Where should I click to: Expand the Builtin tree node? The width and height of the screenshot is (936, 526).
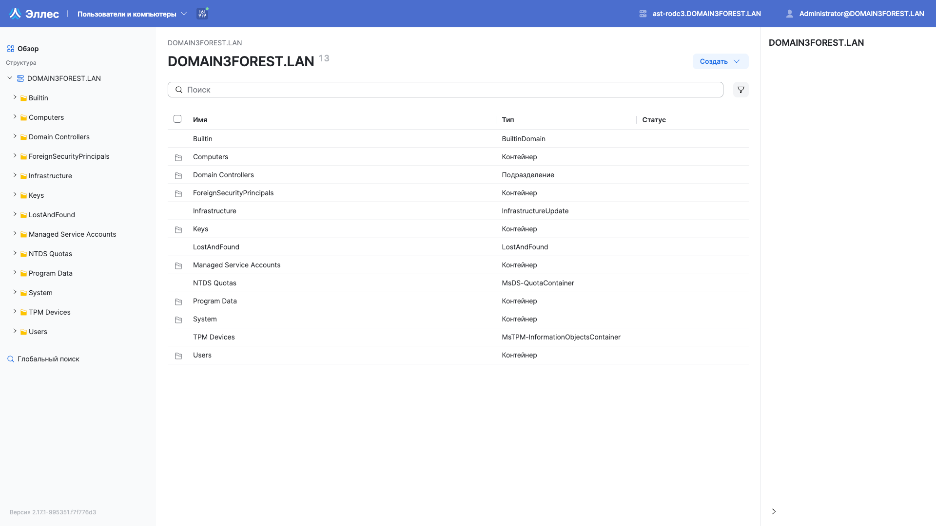point(15,97)
